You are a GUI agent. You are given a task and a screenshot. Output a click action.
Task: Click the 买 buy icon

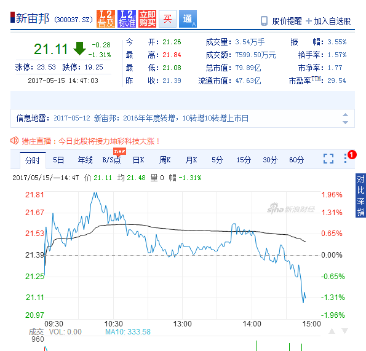(167, 18)
